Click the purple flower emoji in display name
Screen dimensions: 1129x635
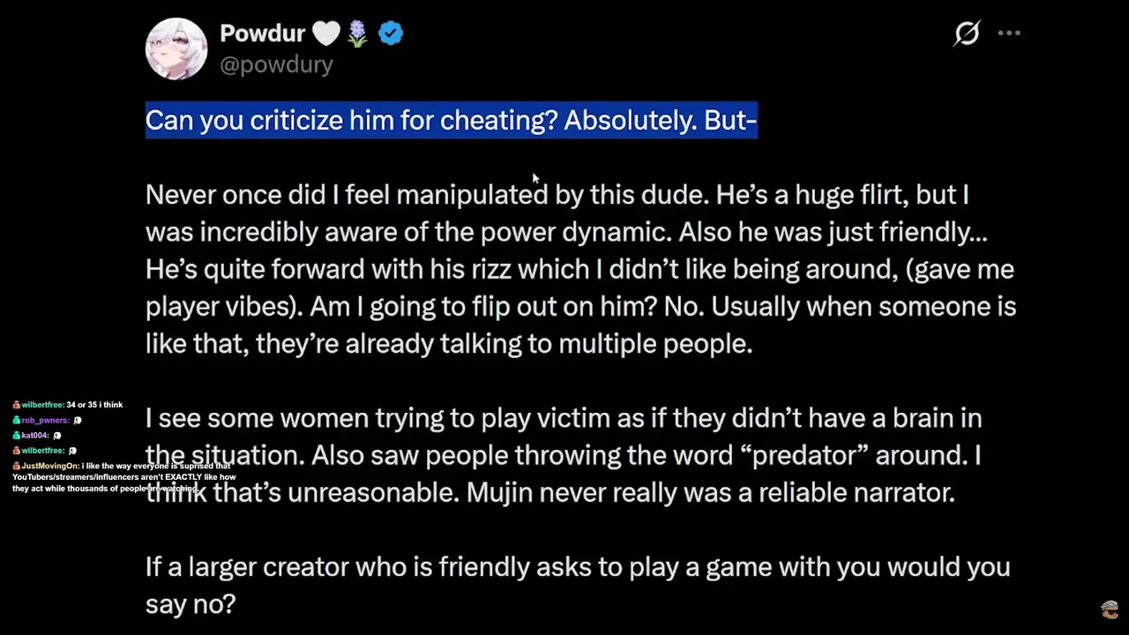(357, 34)
